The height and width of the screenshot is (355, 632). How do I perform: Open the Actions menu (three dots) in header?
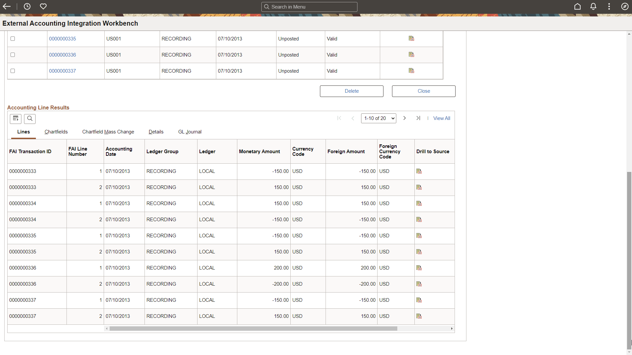tap(609, 6)
